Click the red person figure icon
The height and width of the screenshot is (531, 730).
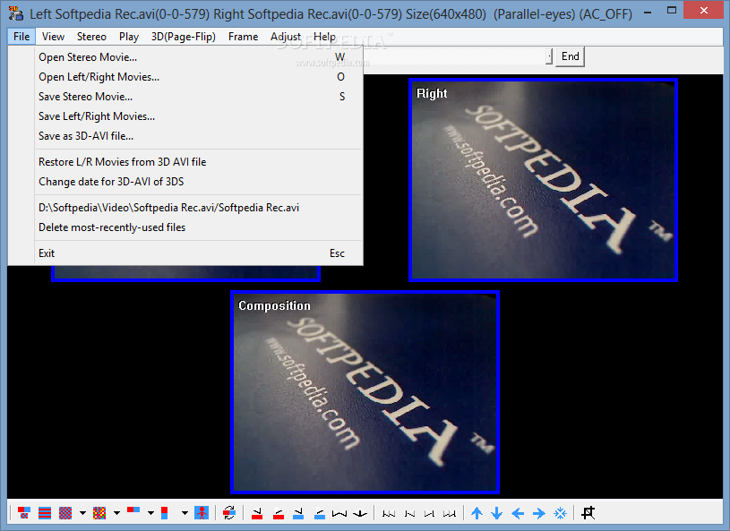pos(202,513)
